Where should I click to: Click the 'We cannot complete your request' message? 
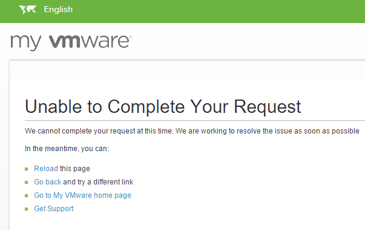(192, 131)
